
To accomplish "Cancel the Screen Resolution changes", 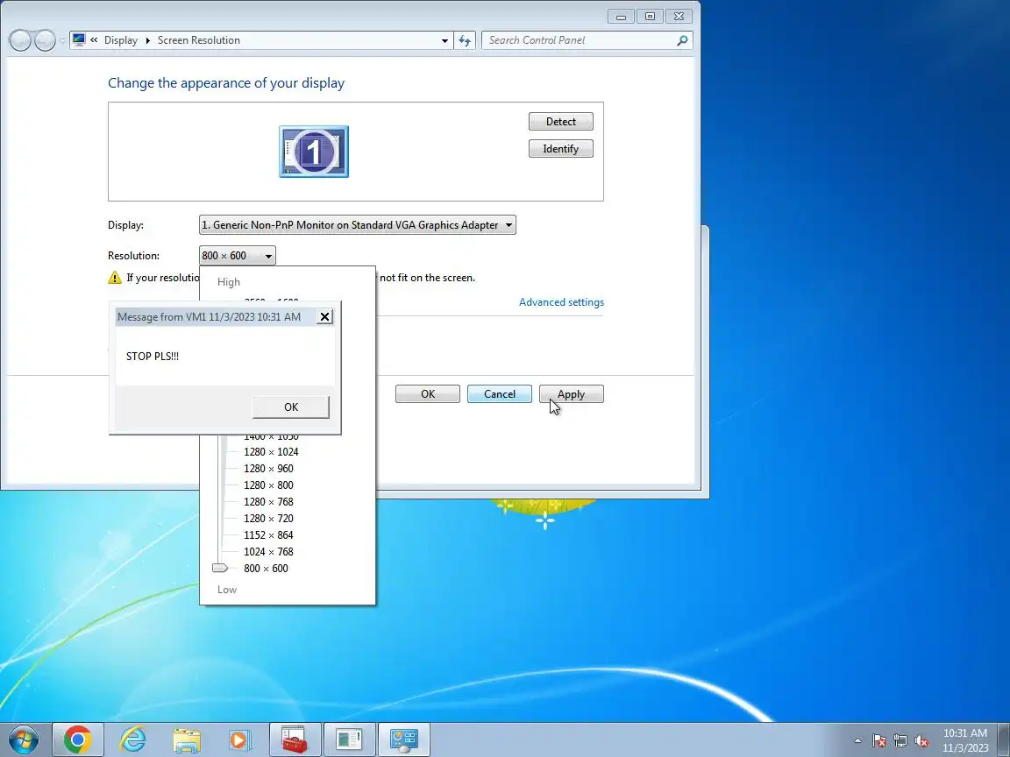I will pos(499,394).
